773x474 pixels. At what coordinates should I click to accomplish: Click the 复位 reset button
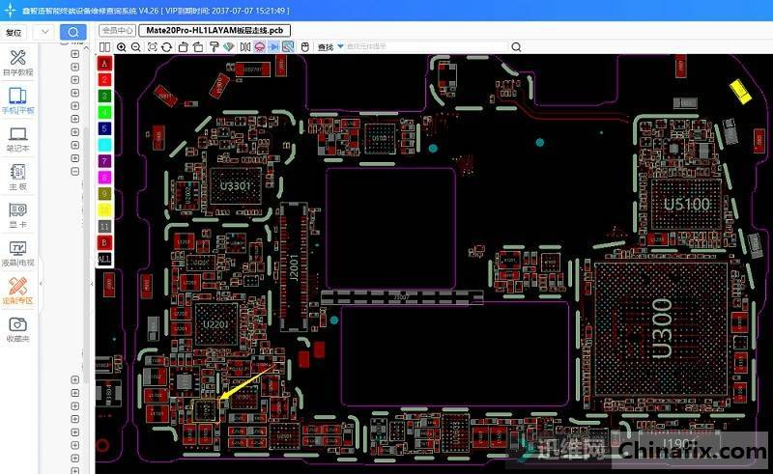[x=14, y=32]
